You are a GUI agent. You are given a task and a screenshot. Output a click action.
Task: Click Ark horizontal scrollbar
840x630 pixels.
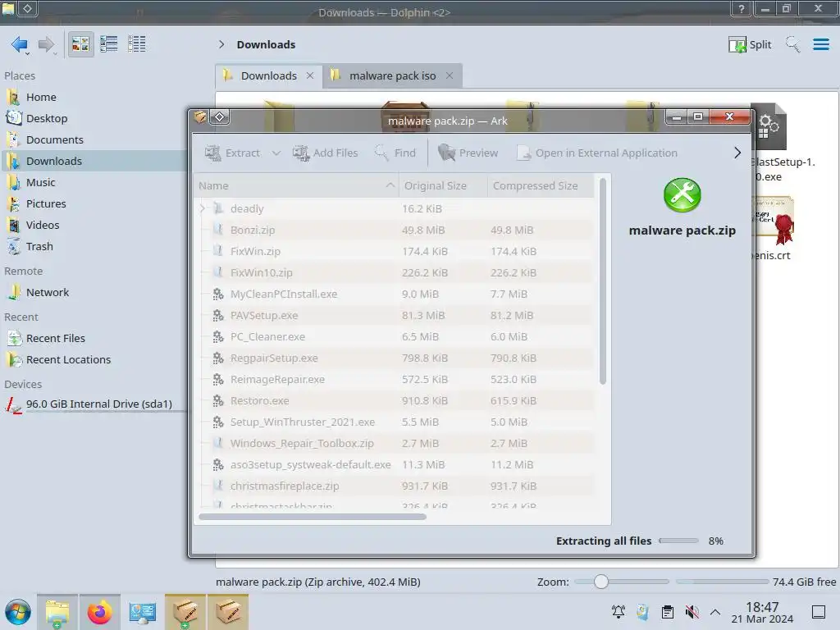[x=313, y=517]
